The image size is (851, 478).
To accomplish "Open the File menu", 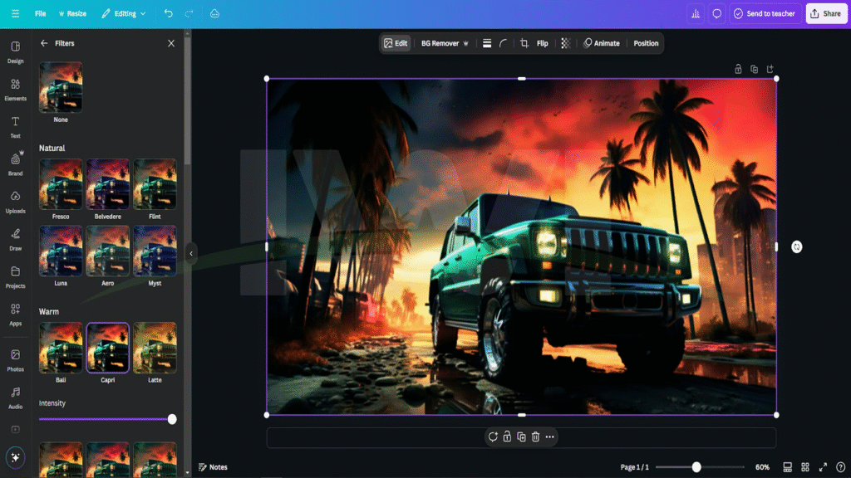I will (40, 13).
